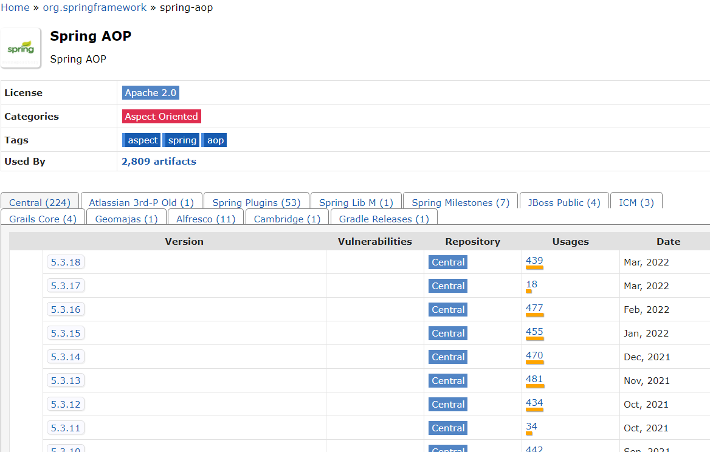
Task: Click the Apache 2.0 license badge
Action: click(x=151, y=93)
